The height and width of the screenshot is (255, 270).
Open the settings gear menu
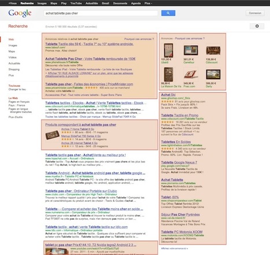coord(257,26)
